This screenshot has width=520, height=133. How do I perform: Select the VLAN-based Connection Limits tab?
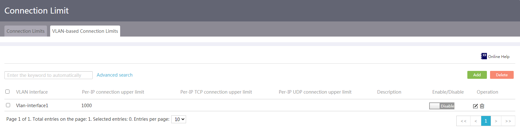(x=85, y=31)
